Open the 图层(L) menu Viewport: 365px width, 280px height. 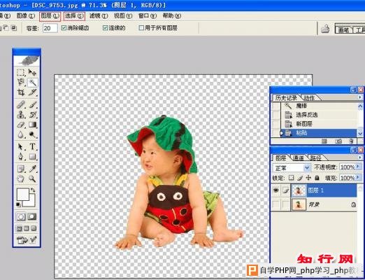coord(50,16)
